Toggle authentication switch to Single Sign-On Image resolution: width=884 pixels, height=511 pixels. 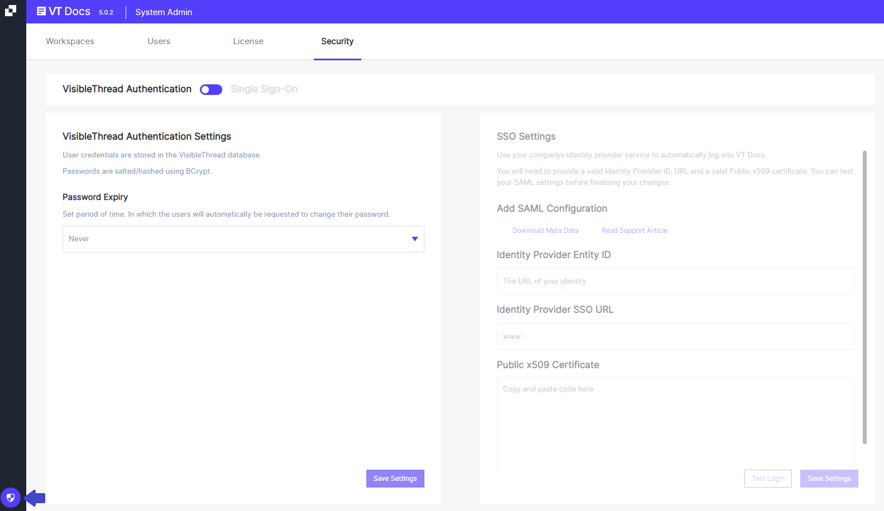click(x=211, y=89)
